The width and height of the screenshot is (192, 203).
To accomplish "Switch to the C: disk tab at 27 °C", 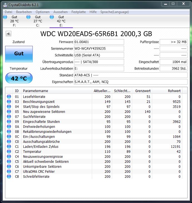I will pyautogui.click(x=38, y=21).
